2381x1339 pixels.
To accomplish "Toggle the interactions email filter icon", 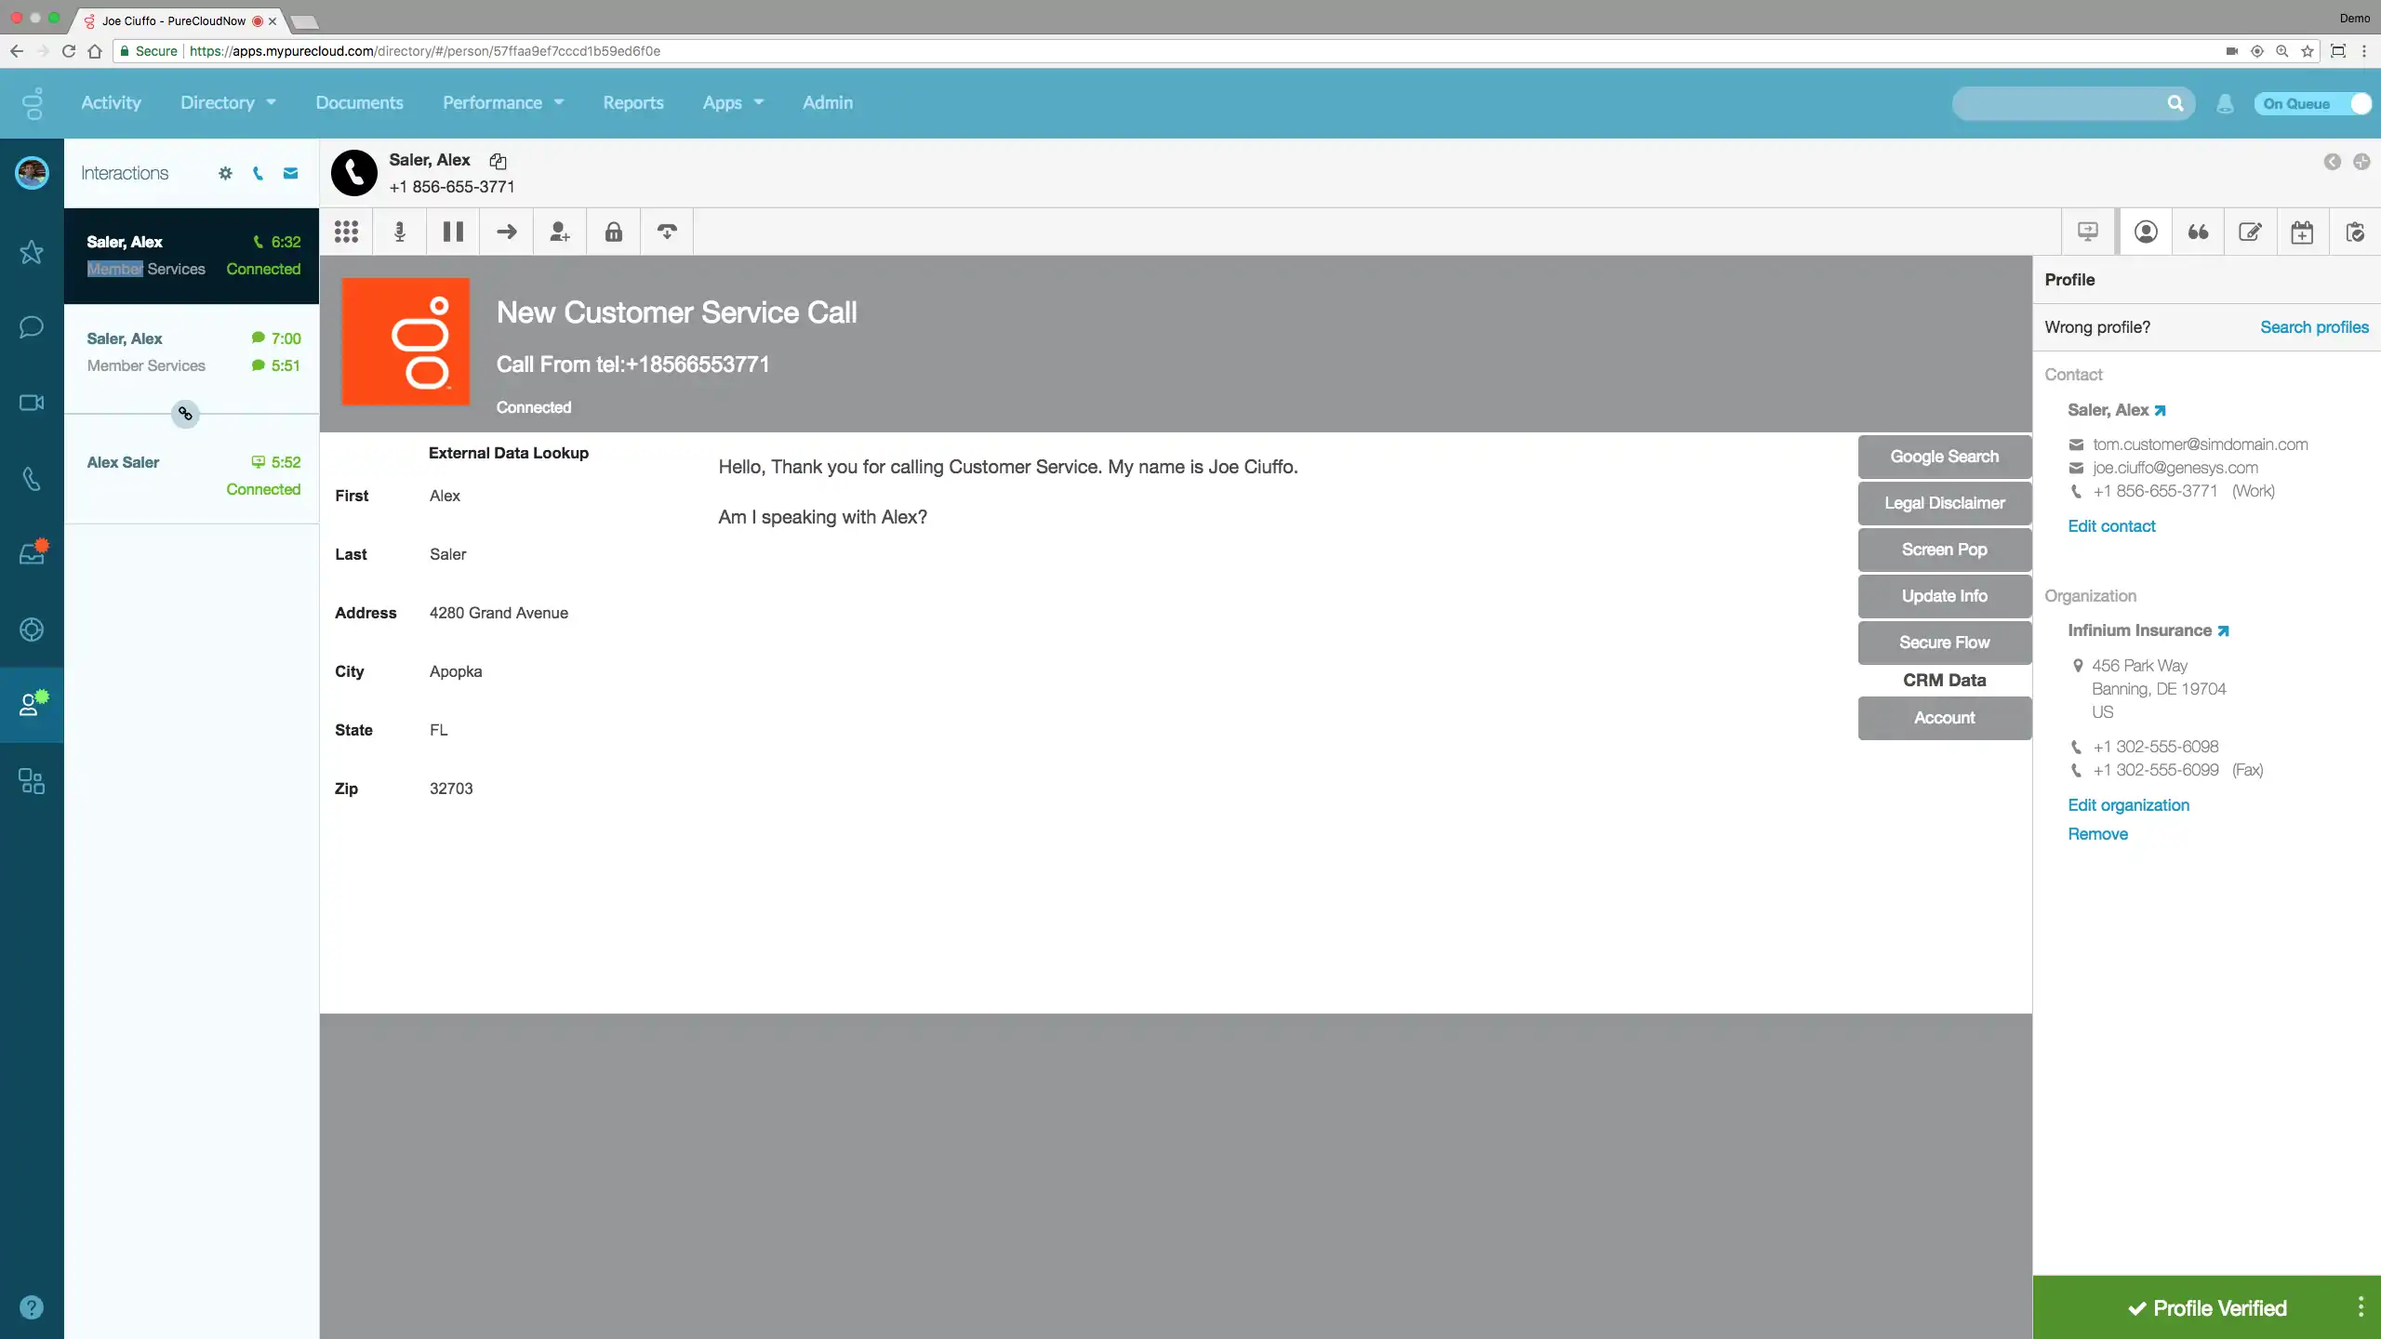I will pos(291,173).
